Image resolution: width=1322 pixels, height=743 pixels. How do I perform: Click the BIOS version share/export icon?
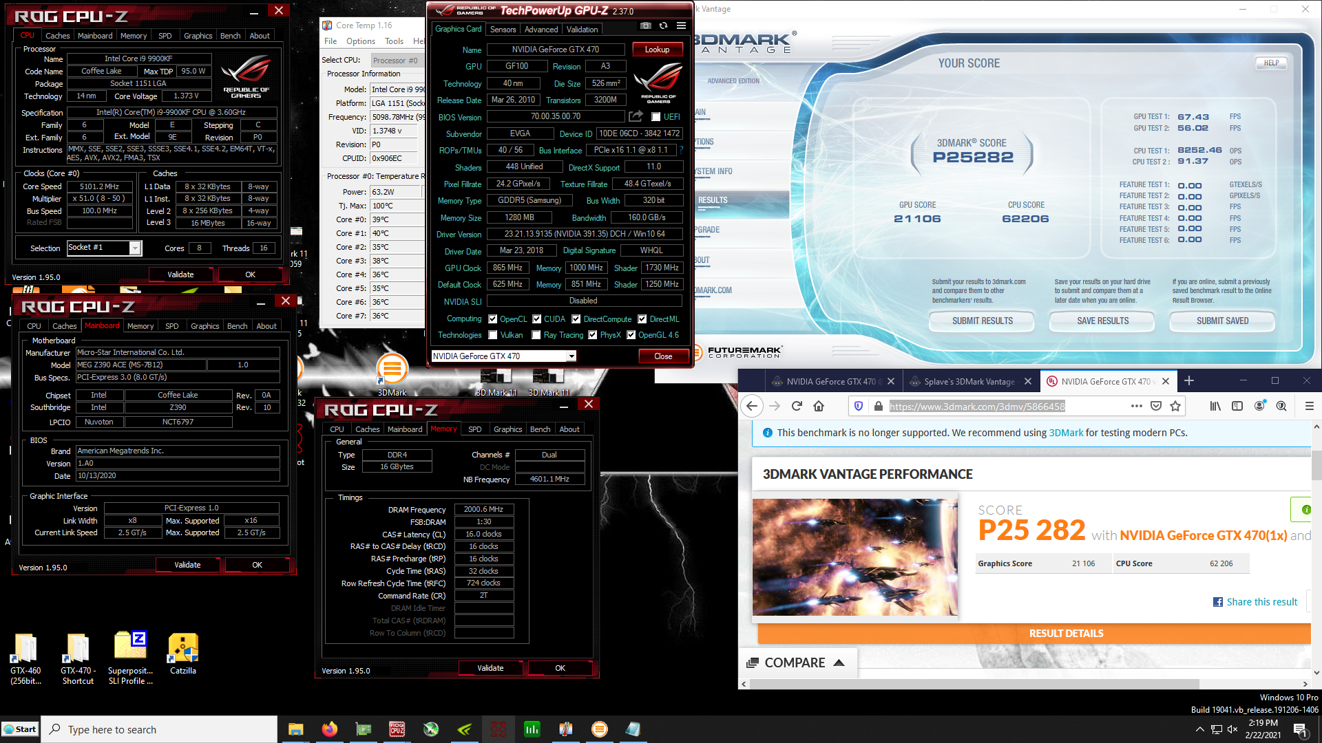coord(636,116)
